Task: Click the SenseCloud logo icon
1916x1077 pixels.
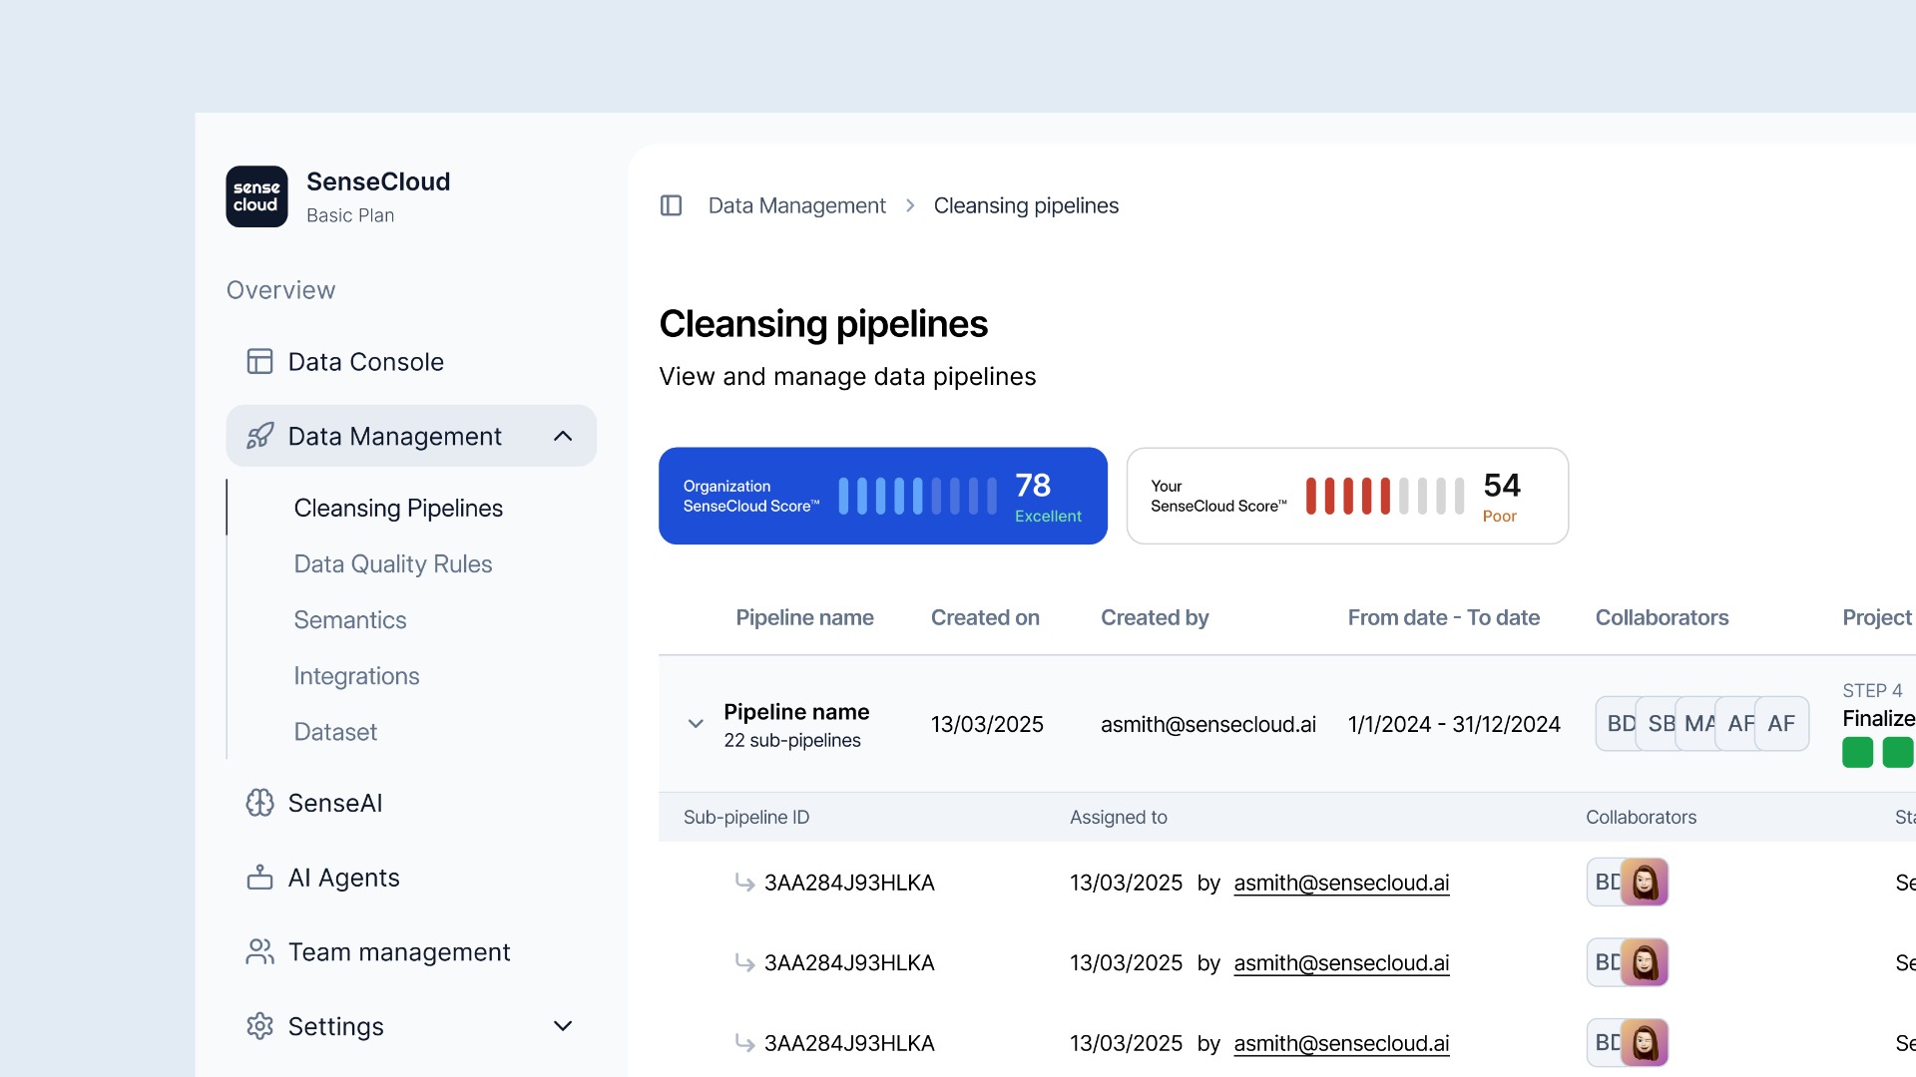Action: tap(256, 196)
